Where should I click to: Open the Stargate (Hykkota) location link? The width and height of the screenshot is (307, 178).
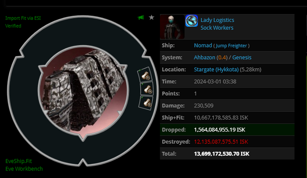click(x=216, y=70)
